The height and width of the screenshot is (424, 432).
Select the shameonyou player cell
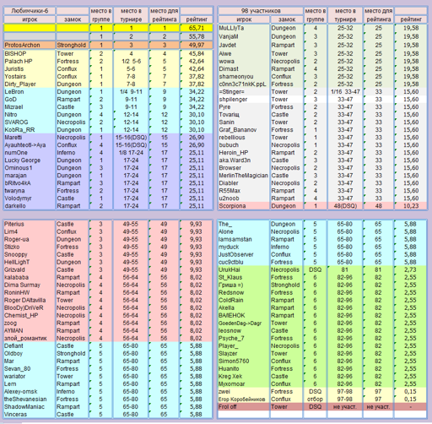tap(244, 76)
